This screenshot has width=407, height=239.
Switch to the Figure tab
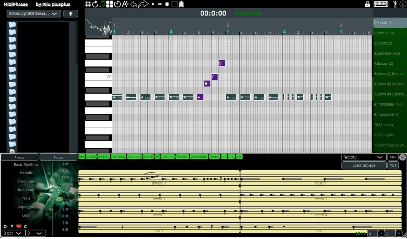coord(58,157)
